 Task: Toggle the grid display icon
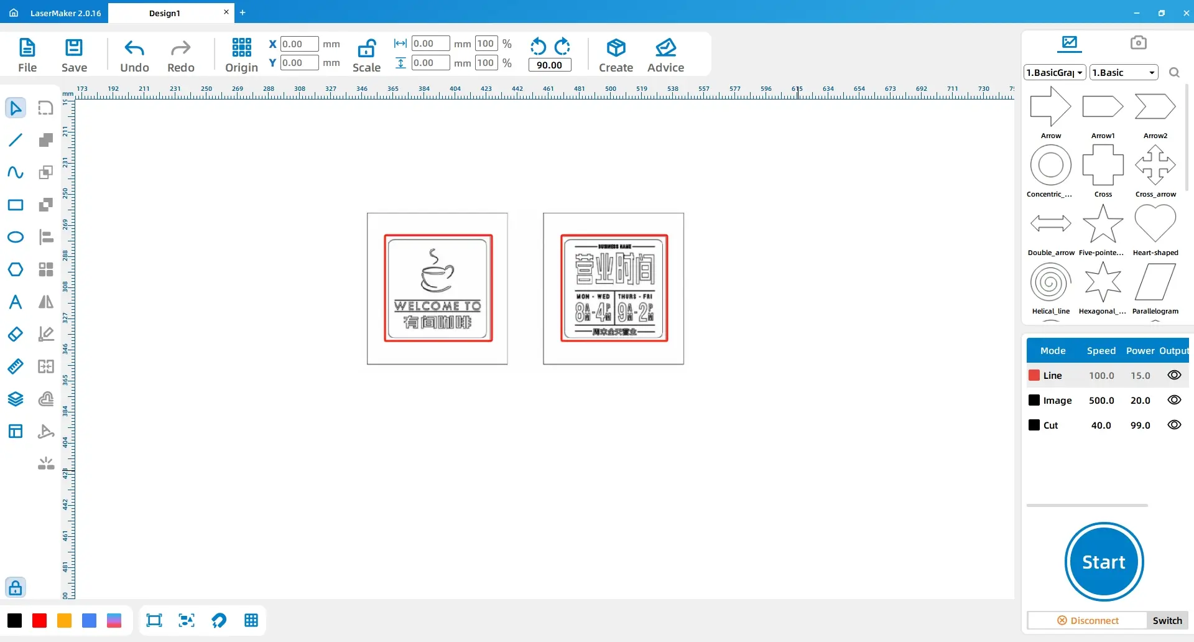point(251,620)
